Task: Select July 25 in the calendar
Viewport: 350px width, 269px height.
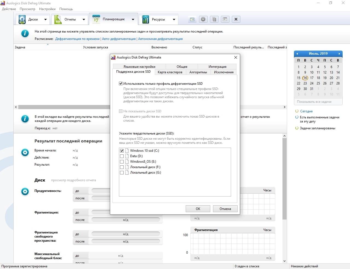Action: 318,83
